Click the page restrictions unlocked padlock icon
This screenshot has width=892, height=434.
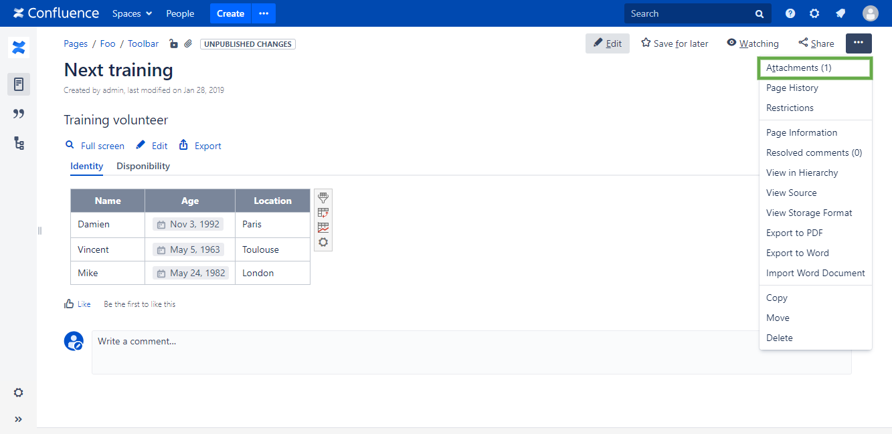[x=173, y=44]
